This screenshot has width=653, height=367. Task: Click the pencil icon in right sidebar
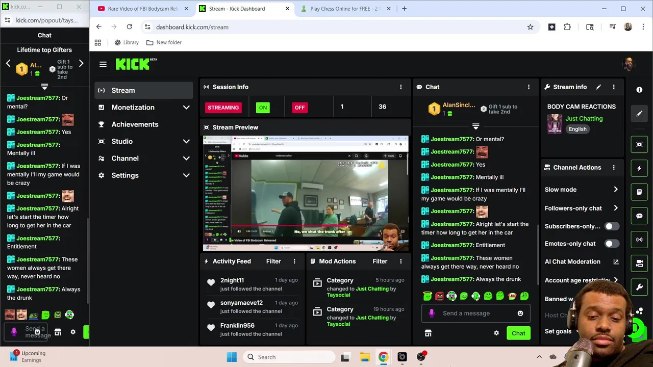click(x=639, y=114)
